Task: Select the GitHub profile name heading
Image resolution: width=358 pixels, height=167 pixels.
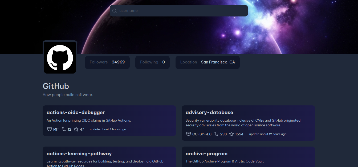Action: coord(56,86)
